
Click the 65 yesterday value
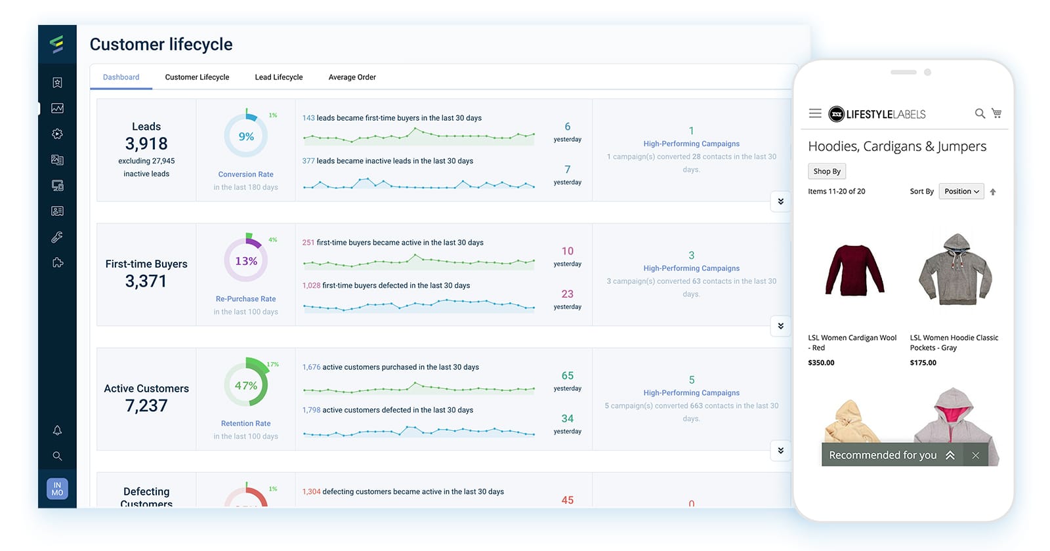pyautogui.click(x=568, y=376)
